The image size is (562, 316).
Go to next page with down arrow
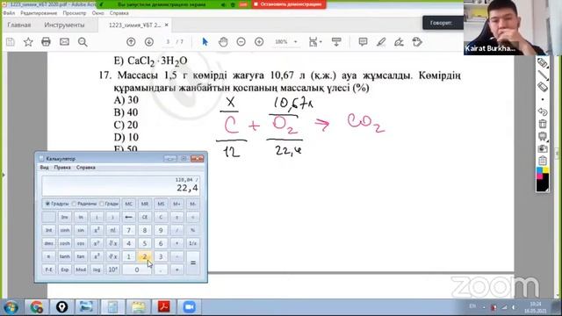coord(149,42)
